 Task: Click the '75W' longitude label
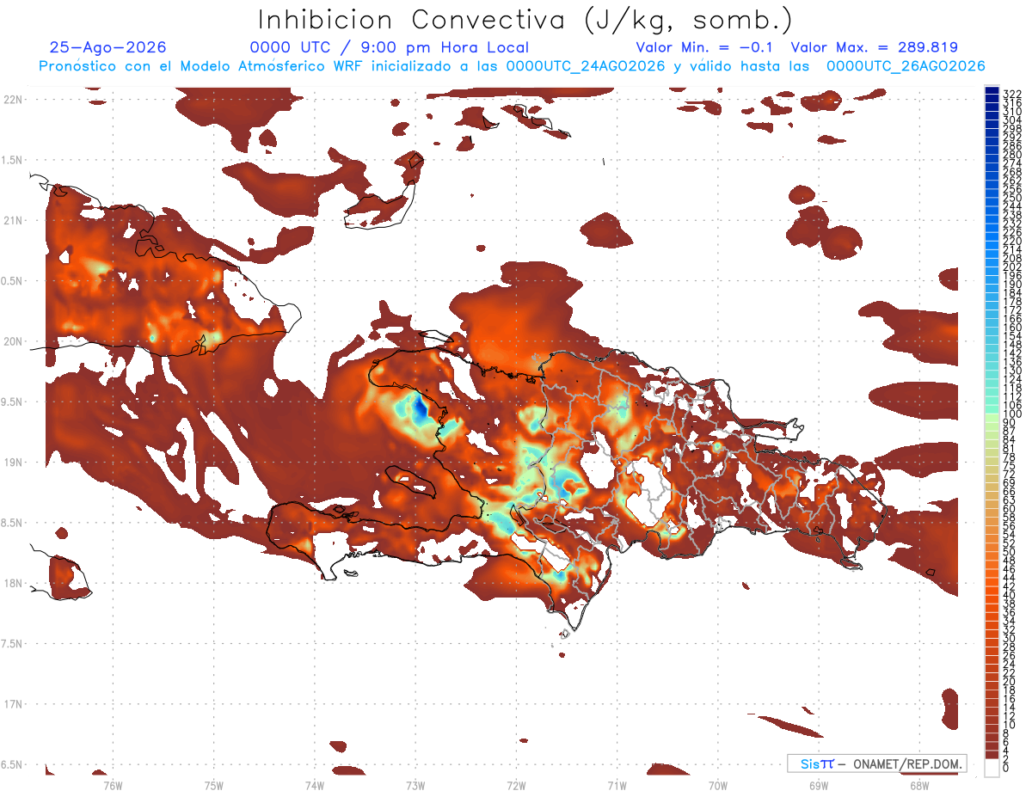point(214,785)
